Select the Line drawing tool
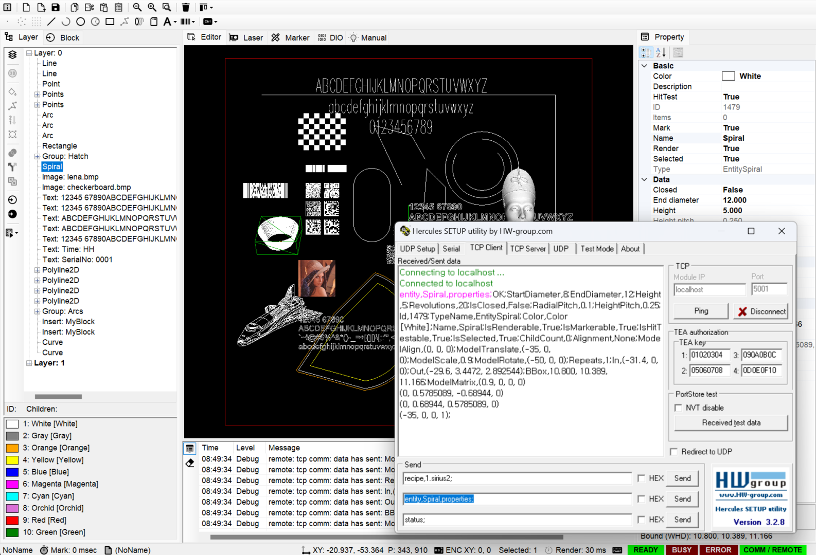This screenshot has height=555, width=816. click(51, 22)
